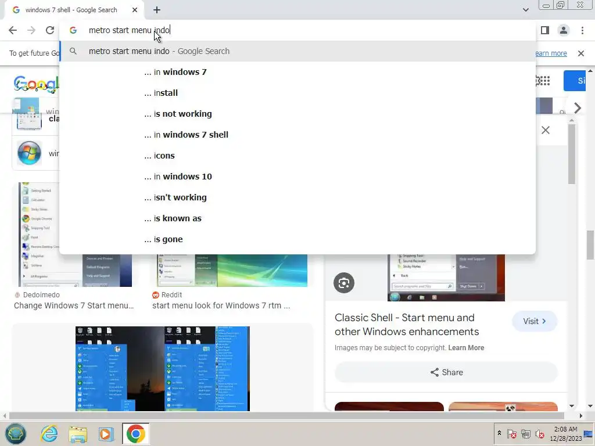This screenshot has width=595, height=446.
Task: Select the 'windows 7 shell - Google Search' tab
Action: (x=74, y=10)
